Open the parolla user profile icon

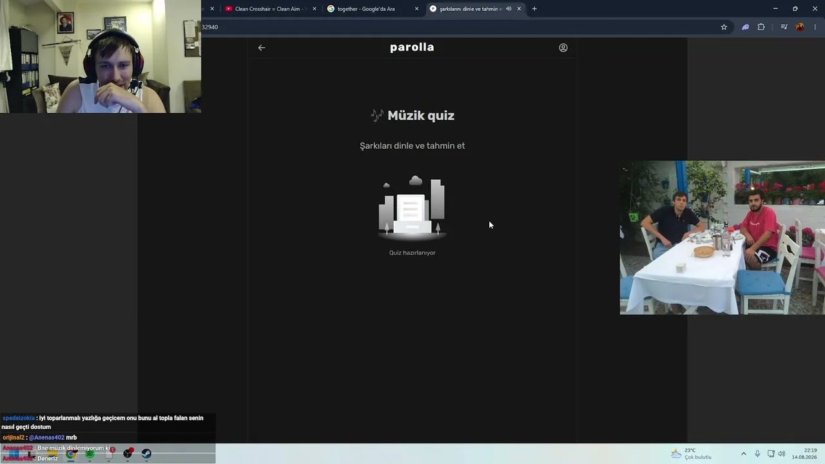click(x=563, y=48)
